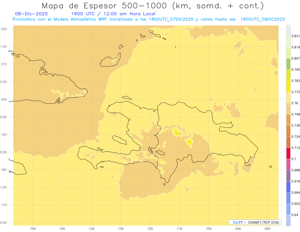
Task: Click the '1.5N' latitude label
Action: click(4, 47)
